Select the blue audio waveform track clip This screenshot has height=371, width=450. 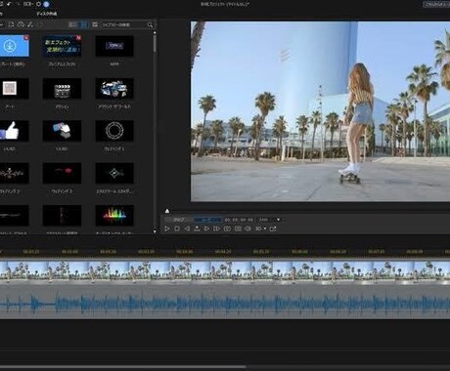point(225,305)
